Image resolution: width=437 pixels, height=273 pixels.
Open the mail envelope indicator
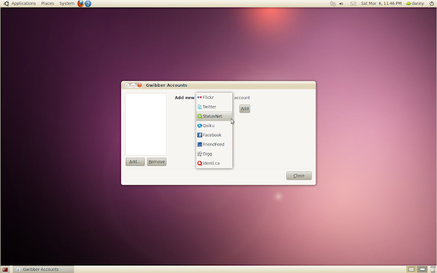point(353,3)
